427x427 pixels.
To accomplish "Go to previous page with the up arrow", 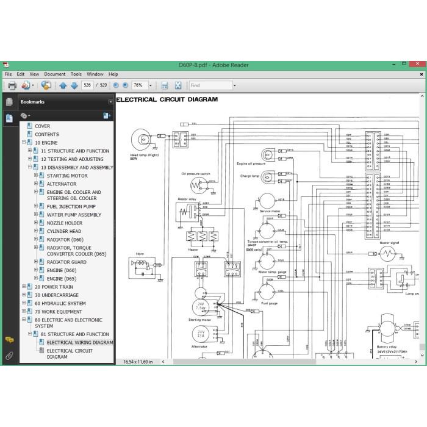I will (x=63, y=85).
